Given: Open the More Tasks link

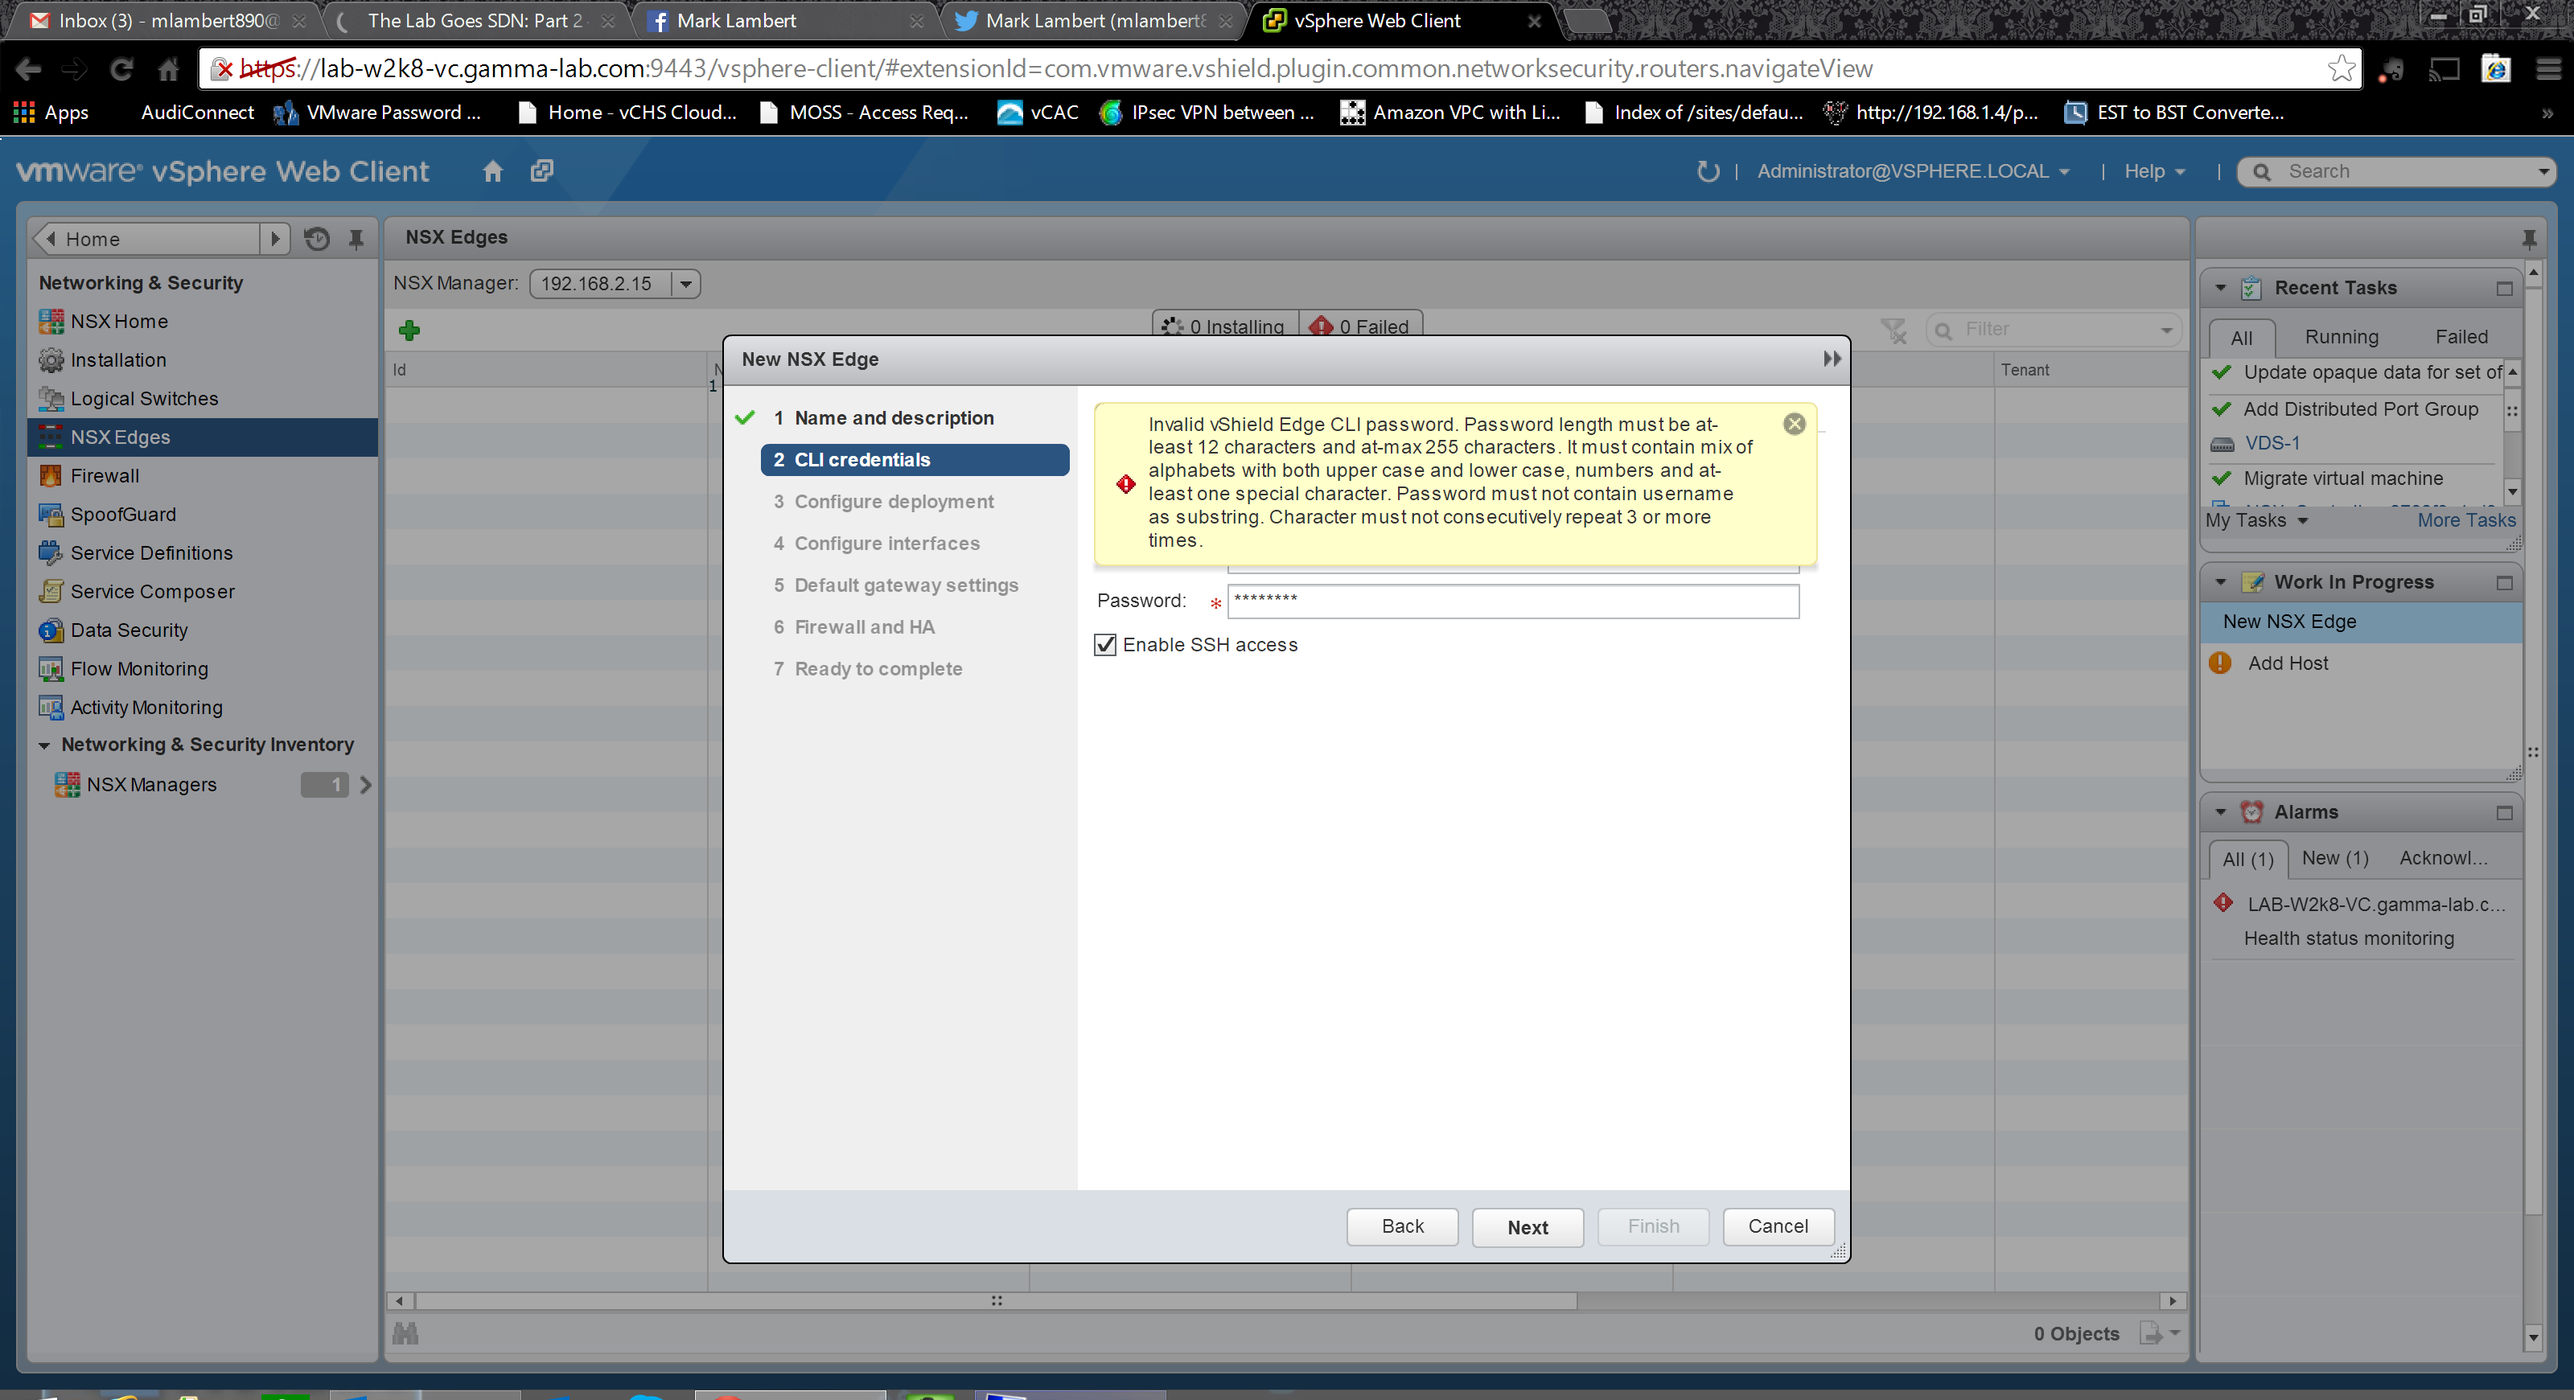Looking at the screenshot, I should (x=2465, y=520).
